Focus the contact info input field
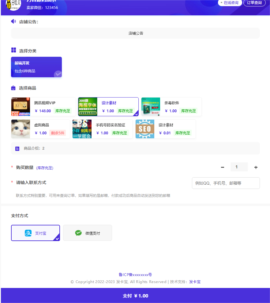This screenshot has width=270, height=303. coord(226,183)
